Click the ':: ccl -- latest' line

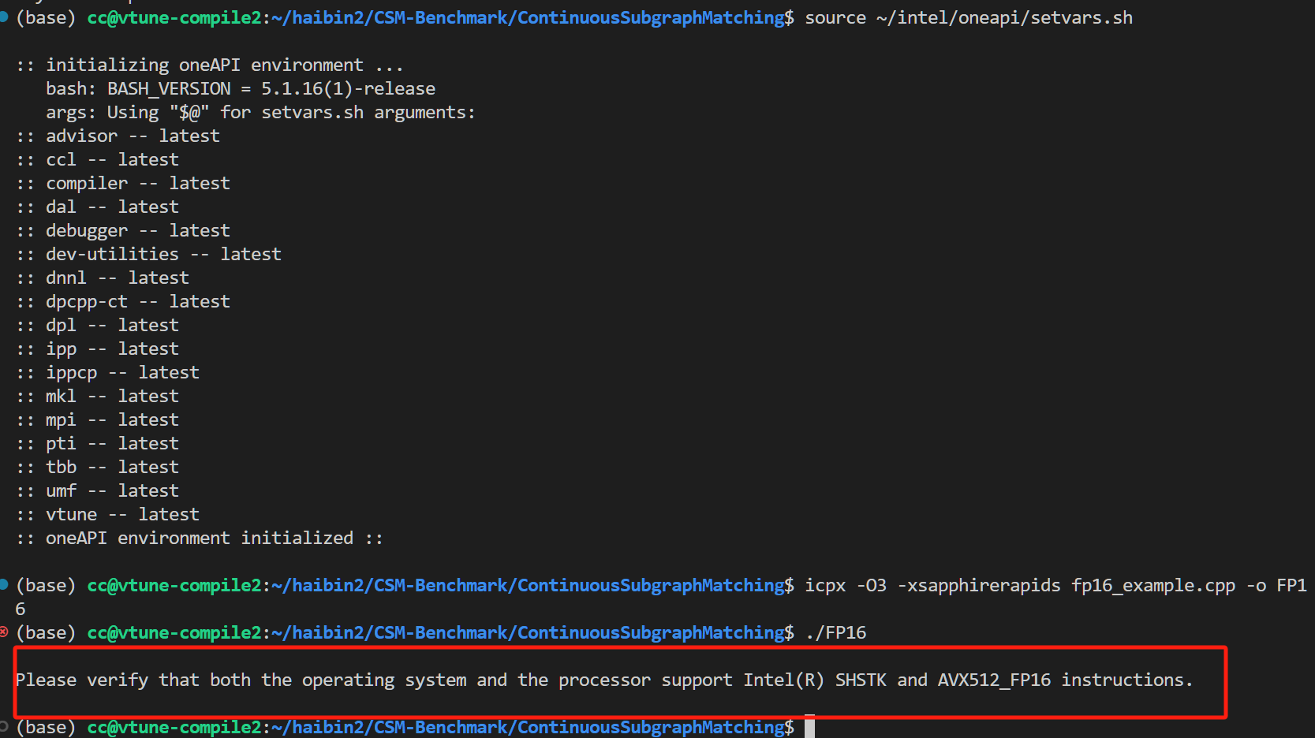click(97, 159)
